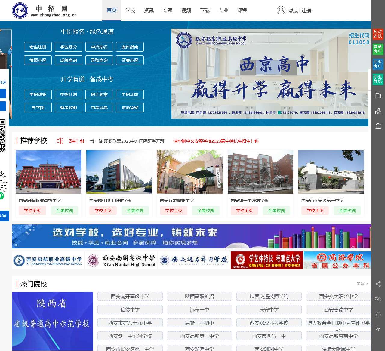Click the 西安高新第三中学 link
The width and height of the screenshot is (385, 351).
199,336
